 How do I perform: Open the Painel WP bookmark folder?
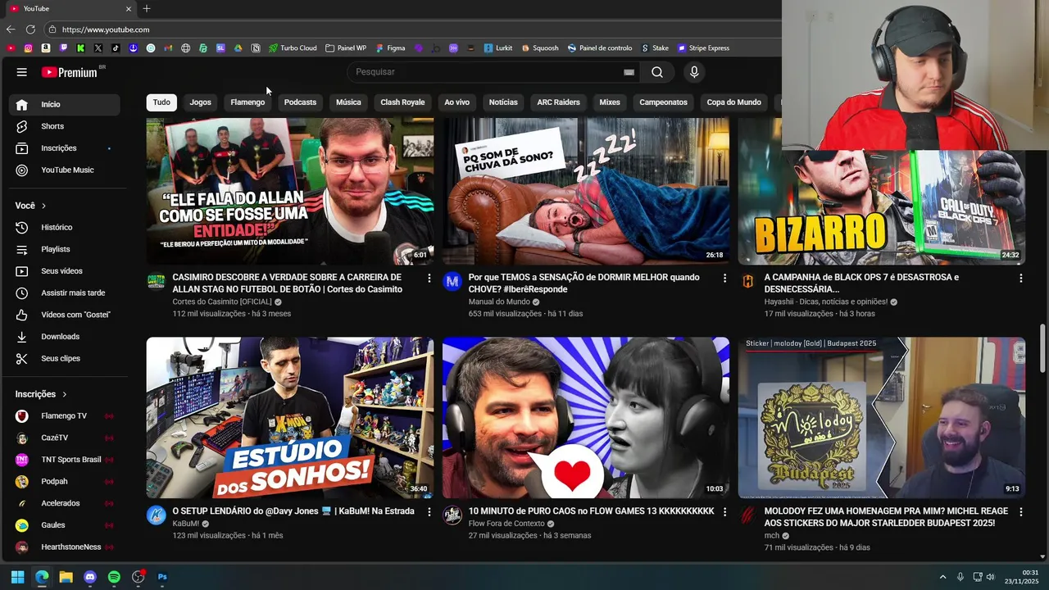346,48
